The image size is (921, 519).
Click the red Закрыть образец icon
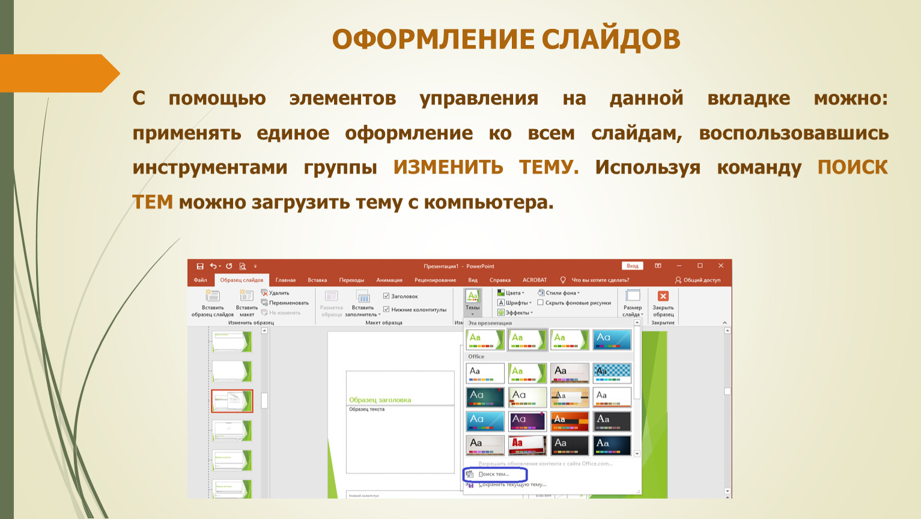tap(663, 296)
